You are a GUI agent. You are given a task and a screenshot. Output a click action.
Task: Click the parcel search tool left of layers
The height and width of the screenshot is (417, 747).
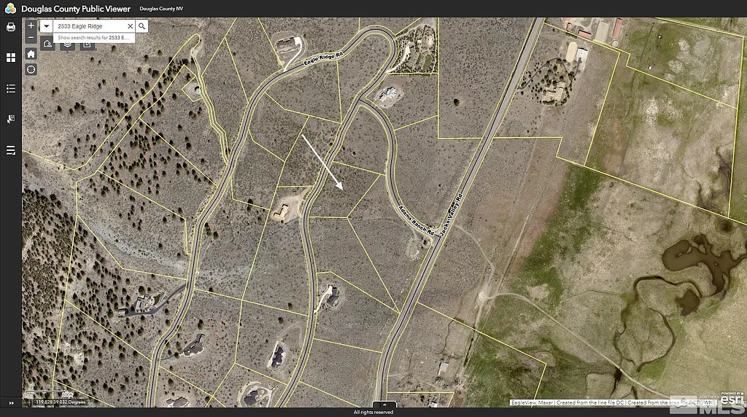tap(47, 44)
